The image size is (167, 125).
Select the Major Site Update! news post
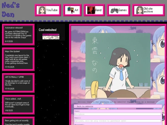[x=18, y=59]
